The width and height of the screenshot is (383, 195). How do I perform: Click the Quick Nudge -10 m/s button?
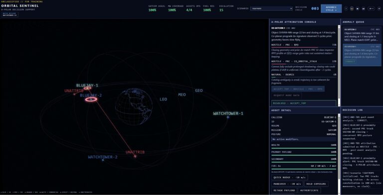tap(289, 178)
